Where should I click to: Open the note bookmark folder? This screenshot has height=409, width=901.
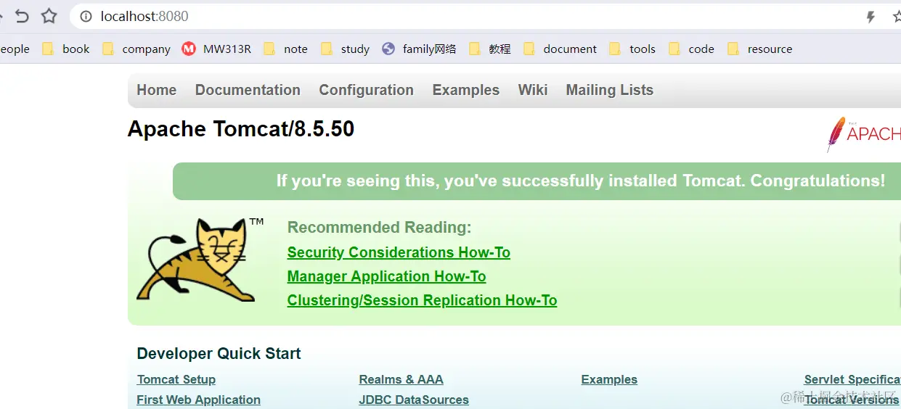[x=285, y=49]
